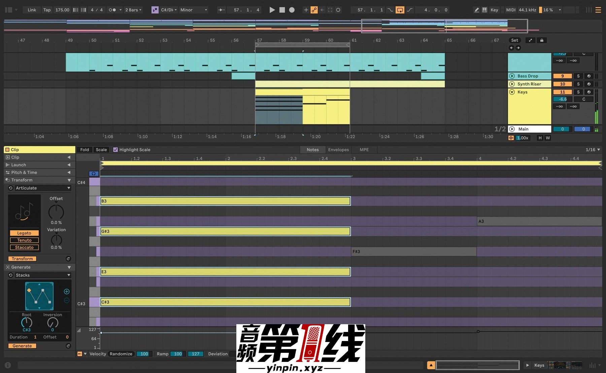This screenshot has height=373, width=606.
Task: Solo the Bass Drop track
Action: pyautogui.click(x=578, y=76)
